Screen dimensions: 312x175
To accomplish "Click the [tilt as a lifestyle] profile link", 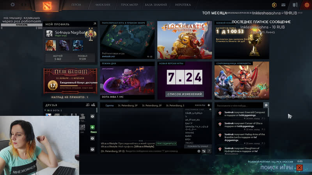I will 144,147.
